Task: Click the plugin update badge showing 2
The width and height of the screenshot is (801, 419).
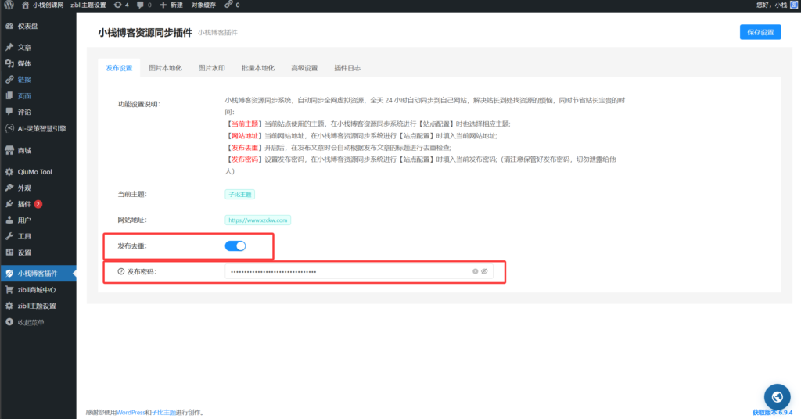Action: pyautogui.click(x=38, y=204)
